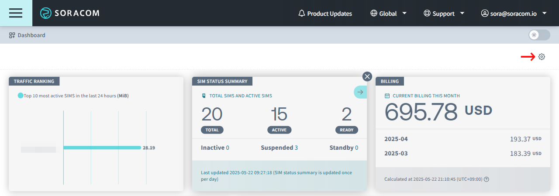Click the active SIMs count 15
The width and height of the screenshot is (559, 196).
[x=279, y=114]
